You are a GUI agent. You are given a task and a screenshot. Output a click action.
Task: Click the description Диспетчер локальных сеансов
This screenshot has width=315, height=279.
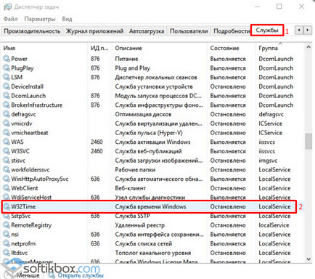pos(156,77)
